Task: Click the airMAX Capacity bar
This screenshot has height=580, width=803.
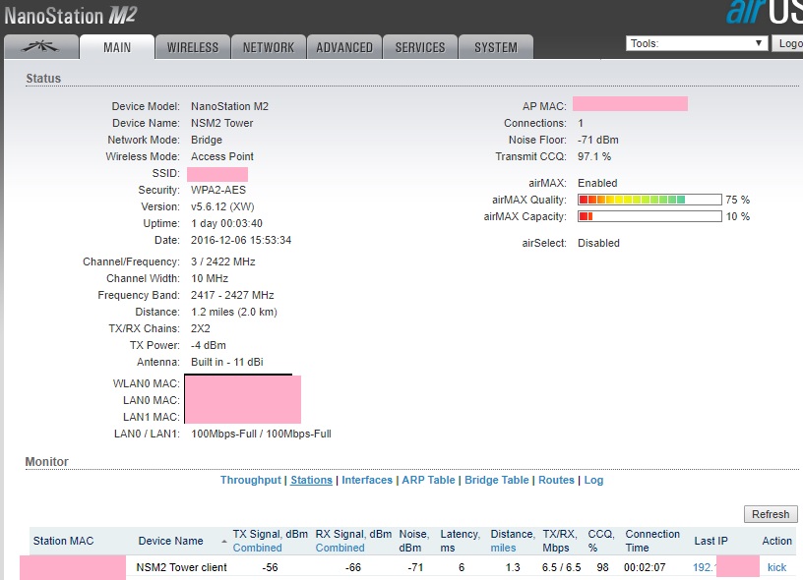Action: (649, 216)
